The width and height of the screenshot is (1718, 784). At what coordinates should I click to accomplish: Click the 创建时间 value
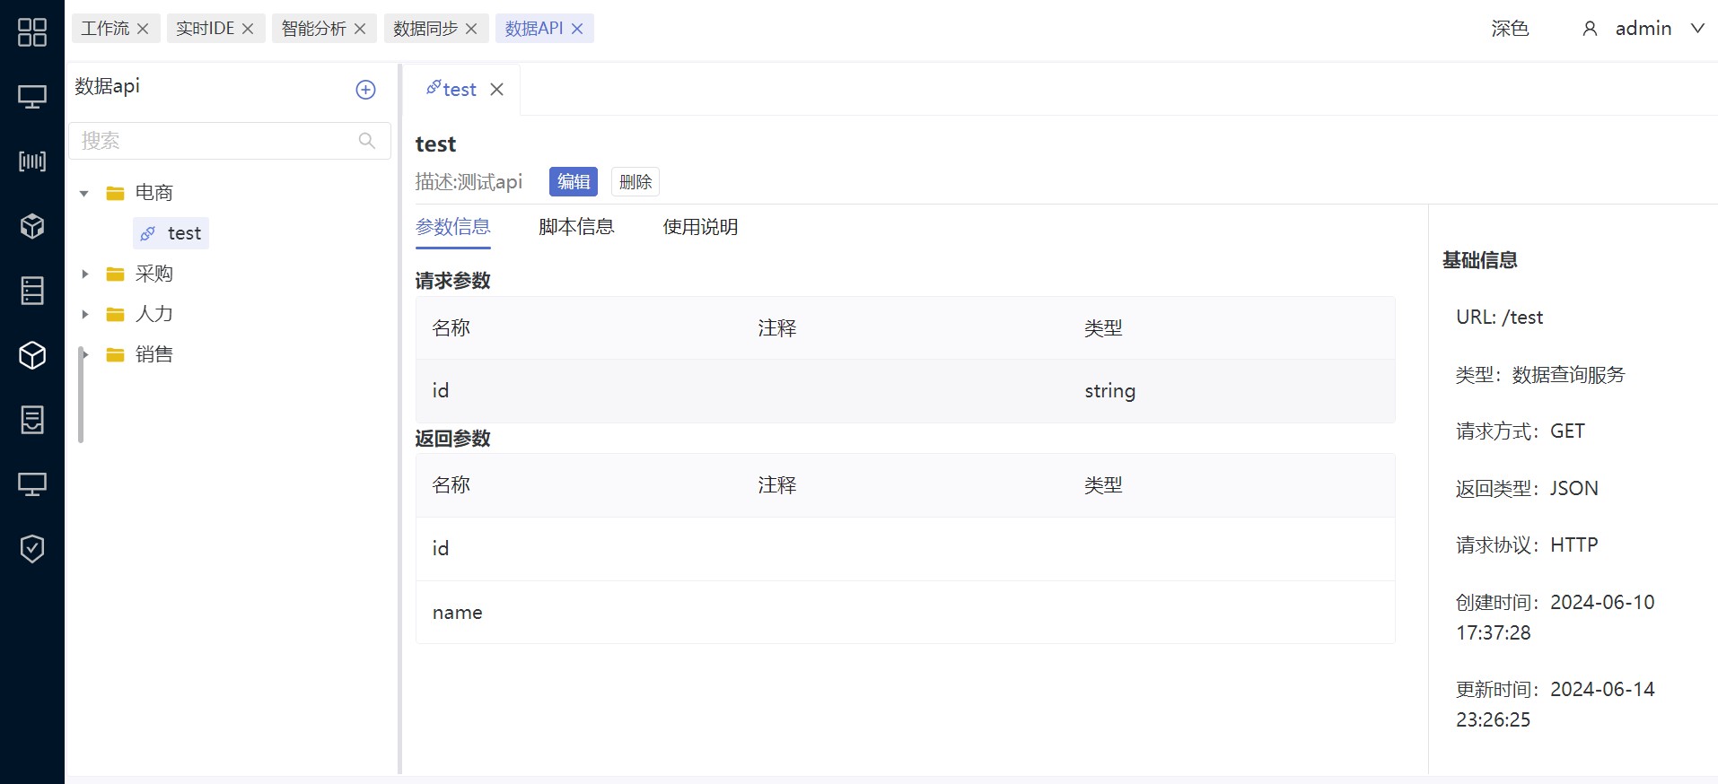coord(1556,618)
